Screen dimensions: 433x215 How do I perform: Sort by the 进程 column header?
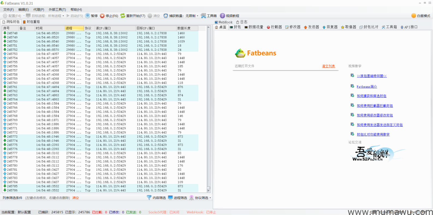pos(74,28)
